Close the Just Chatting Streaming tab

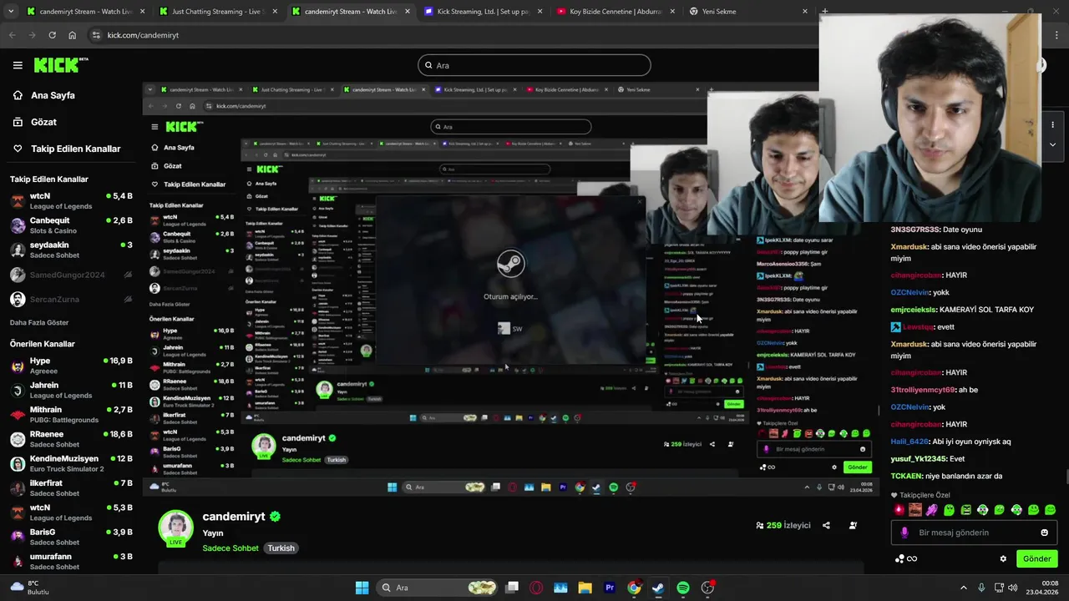tap(276, 12)
